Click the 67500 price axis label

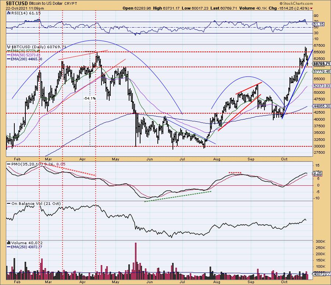[x=319, y=46]
